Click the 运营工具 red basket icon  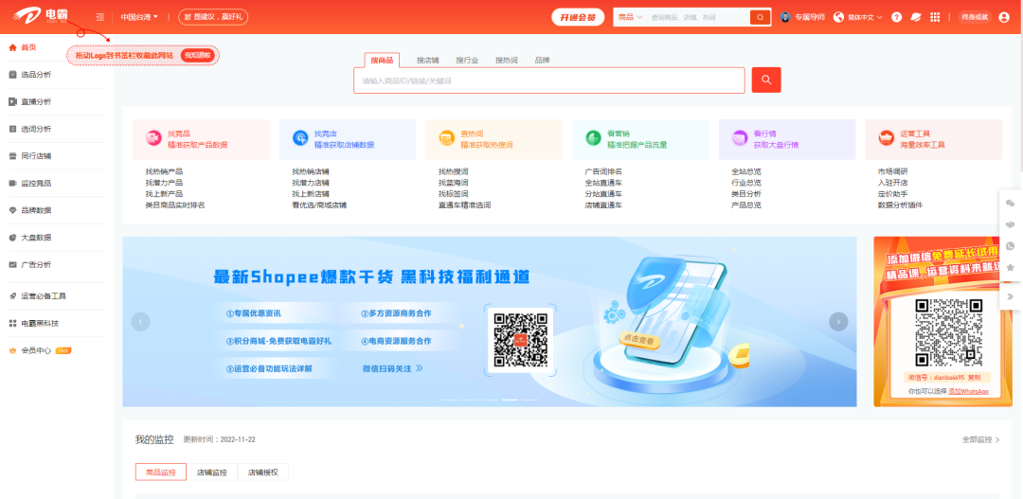pyautogui.click(x=886, y=138)
